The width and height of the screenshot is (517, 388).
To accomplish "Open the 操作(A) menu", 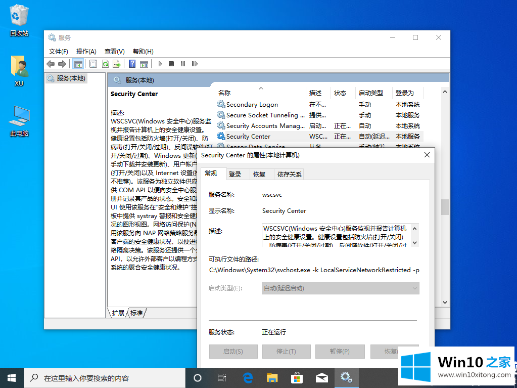I will [x=86, y=51].
